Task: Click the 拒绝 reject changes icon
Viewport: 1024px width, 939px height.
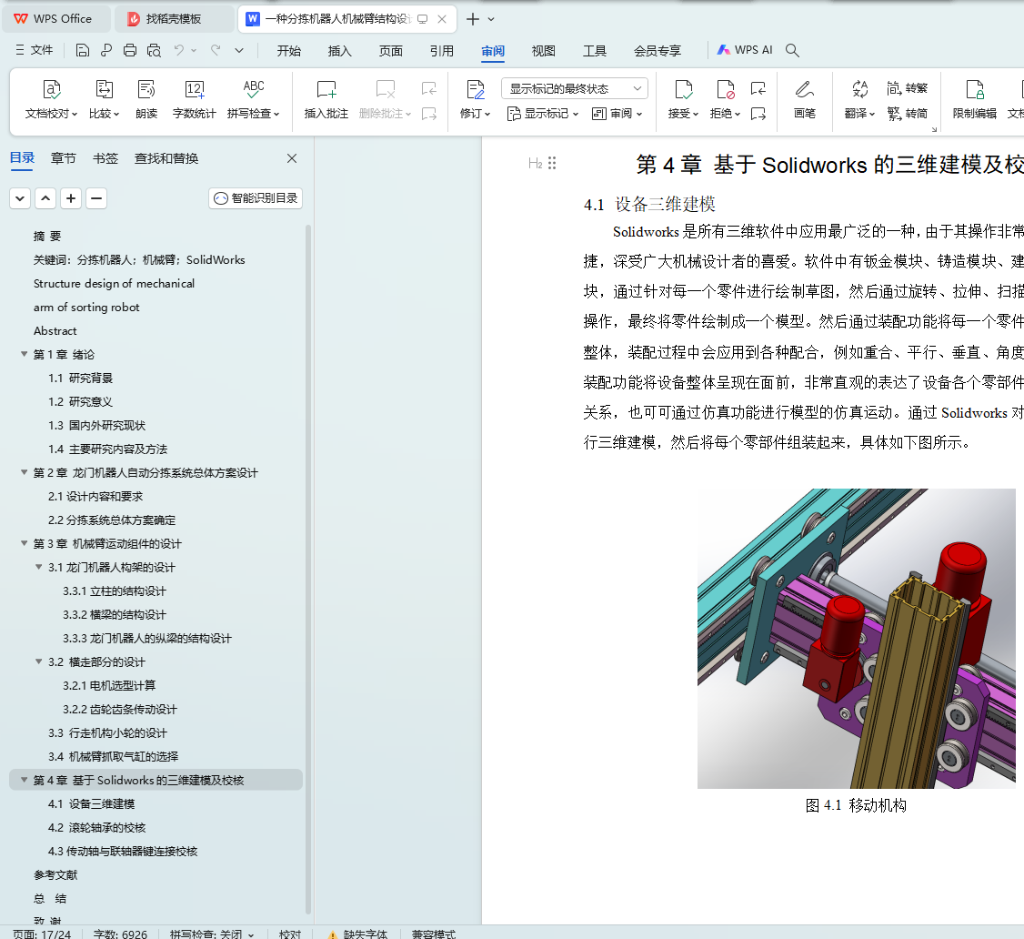Action: [725, 89]
